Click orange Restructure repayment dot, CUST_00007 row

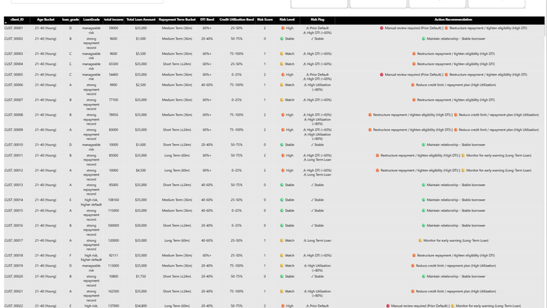414,100
